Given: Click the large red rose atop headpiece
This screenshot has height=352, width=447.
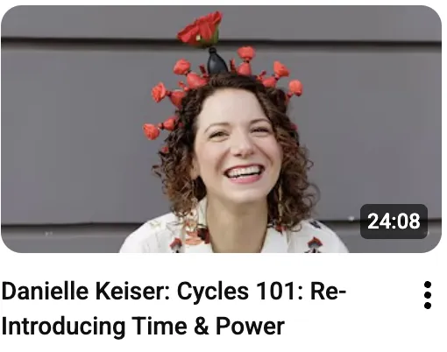Looking at the screenshot, I should click(x=200, y=30).
